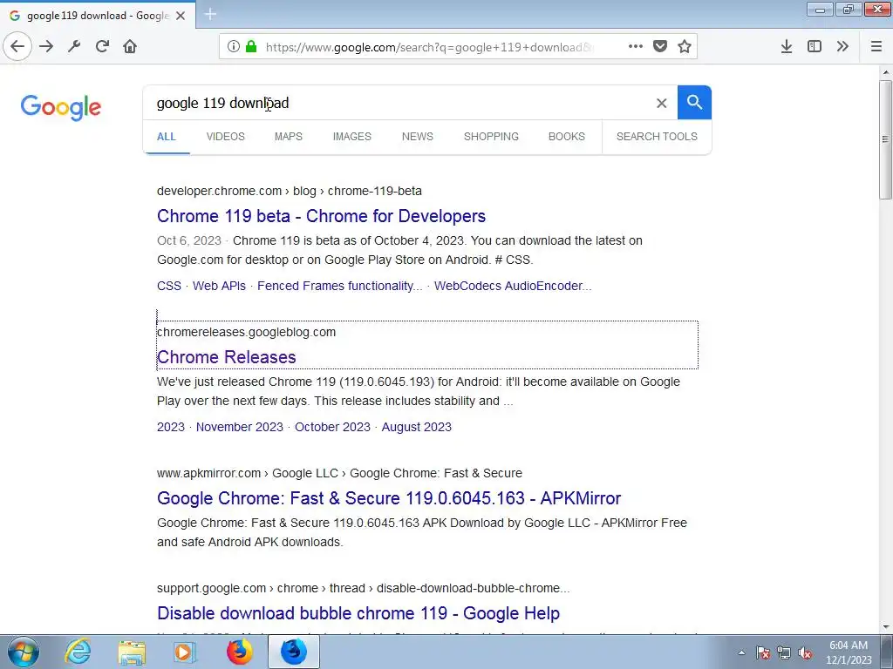This screenshot has width=893, height=669.
Task: Click the muted volume tray icon
Action: click(805, 652)
